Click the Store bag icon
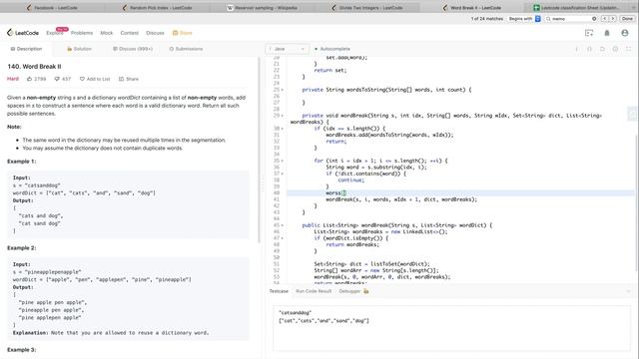 [176, 33]
